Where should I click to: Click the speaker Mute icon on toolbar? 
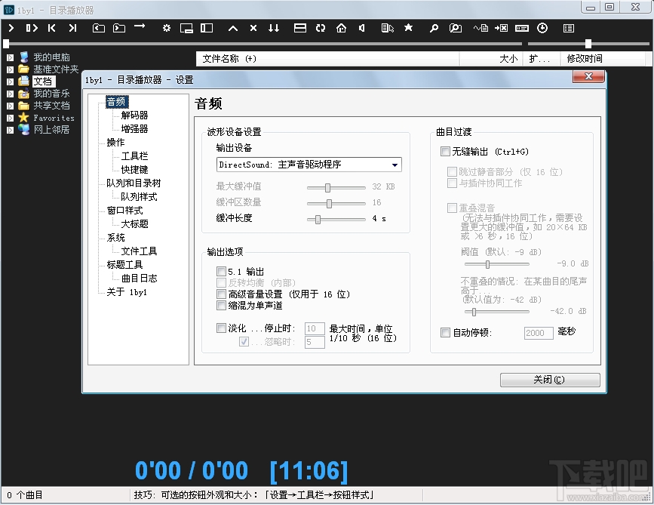coord(361,28)
